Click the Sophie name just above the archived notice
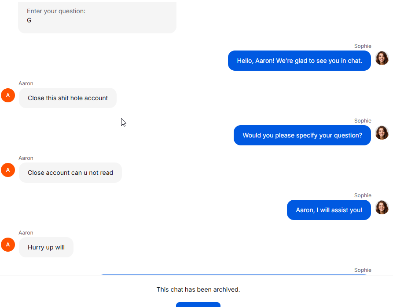Viewport: 393px width, 307px height. coord(363,270)
